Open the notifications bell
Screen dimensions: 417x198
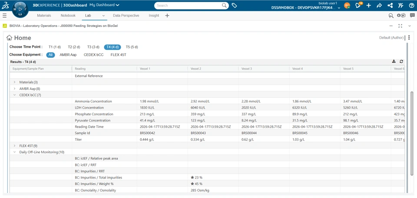click(358, 5)
